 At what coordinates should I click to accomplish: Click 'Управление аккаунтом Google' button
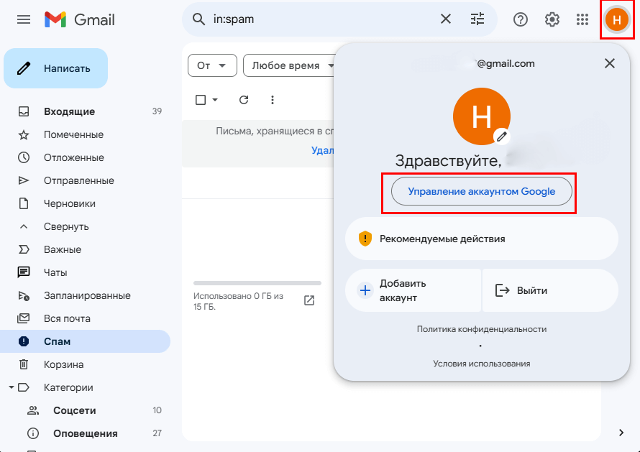pyautogui.click(x=482, y=192)
